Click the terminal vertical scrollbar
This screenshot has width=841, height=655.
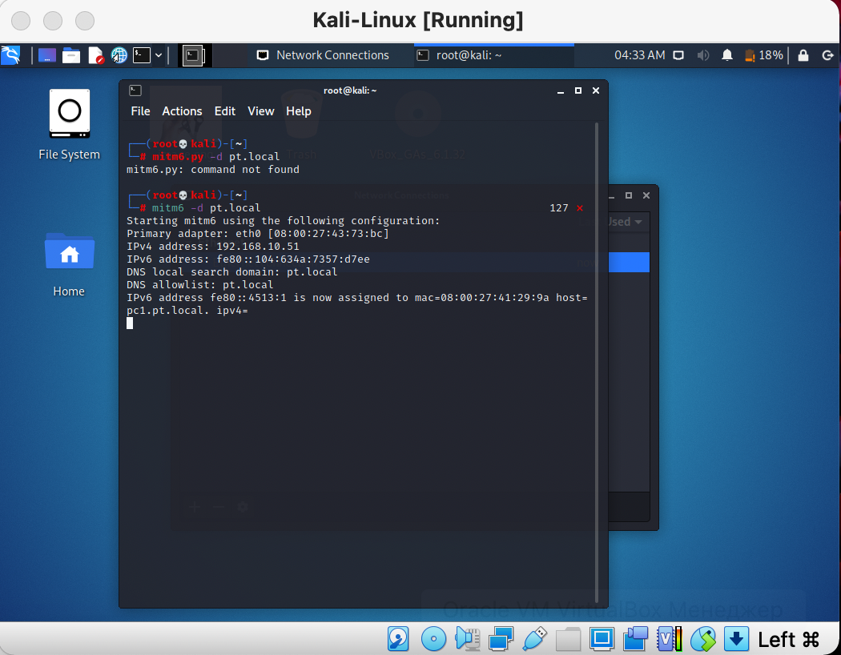pyautogui.click(x=597, y=363)
